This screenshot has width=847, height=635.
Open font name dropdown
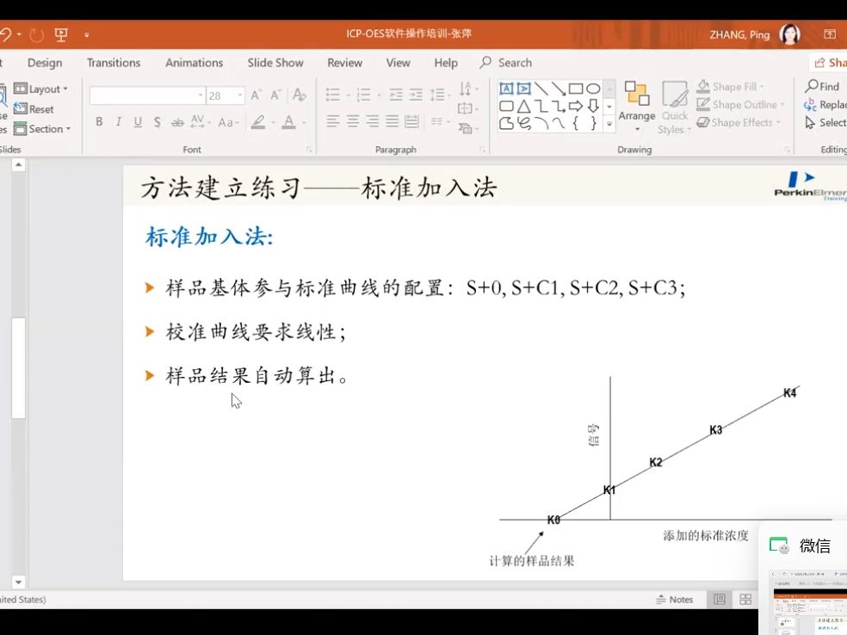(x=201, y=96)
